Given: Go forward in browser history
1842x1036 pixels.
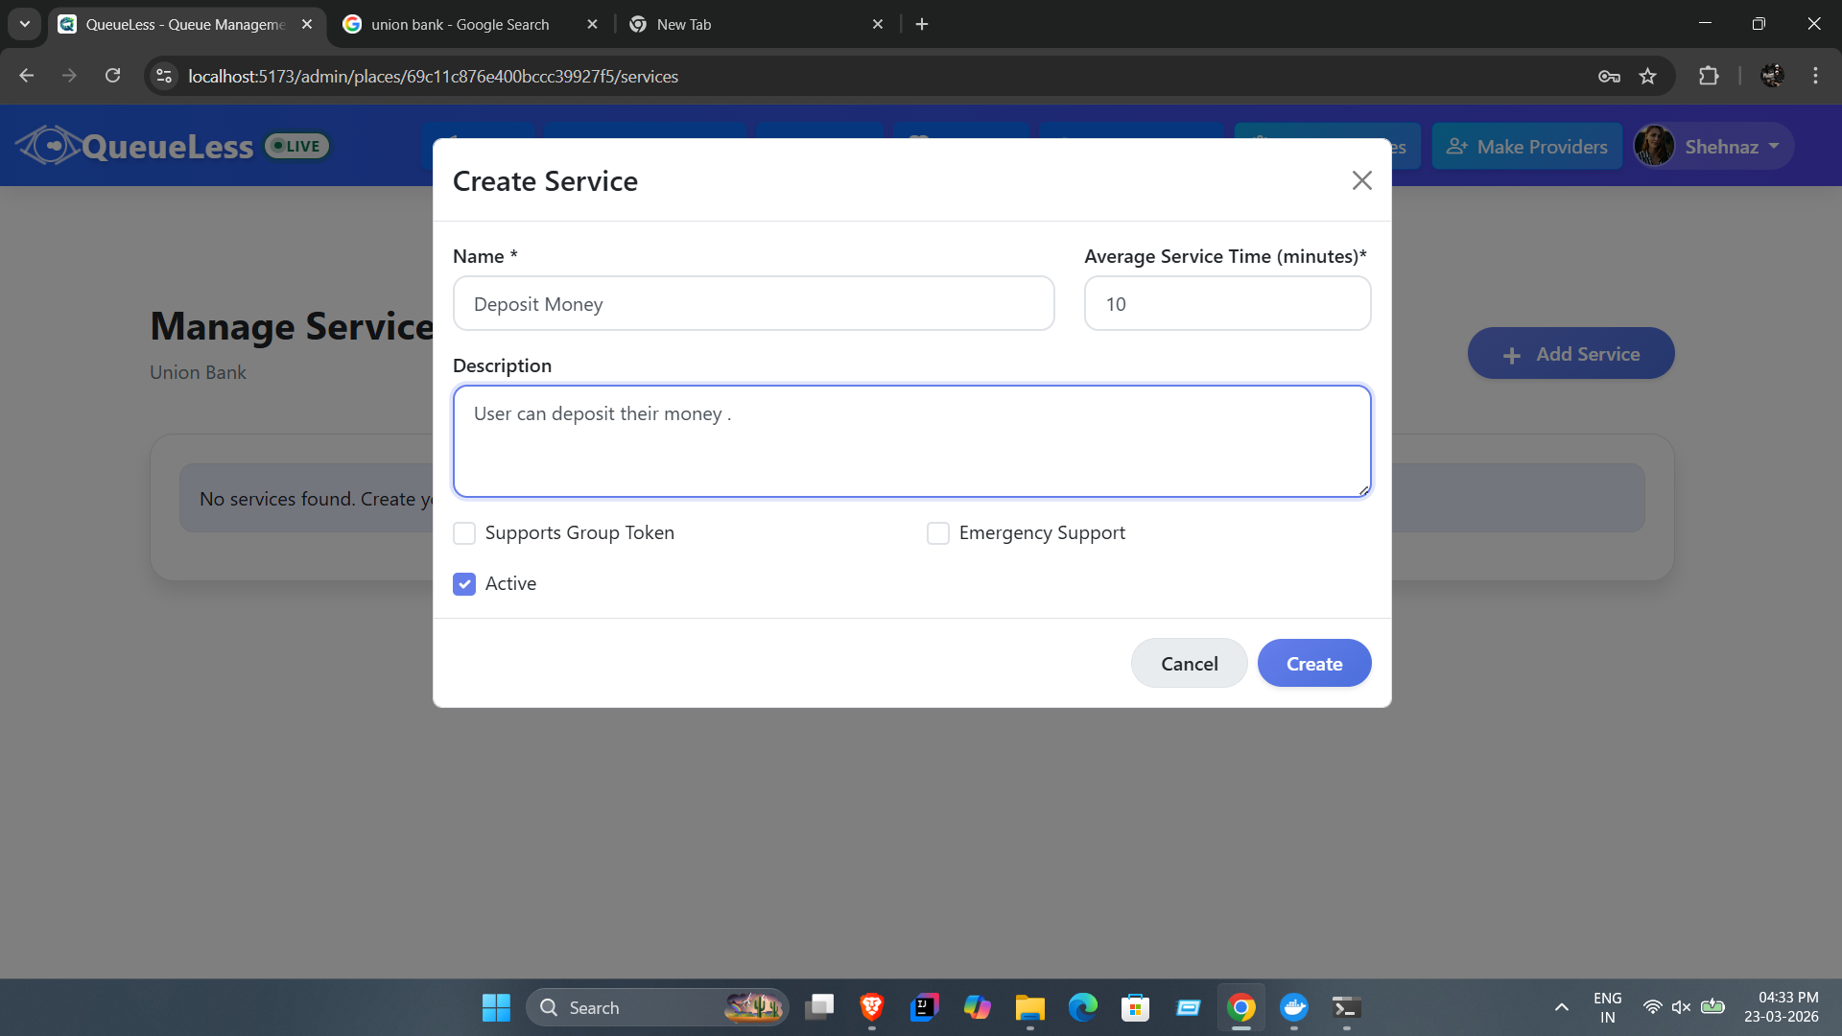Looking at the screenshot, I should tap(69, 76).
